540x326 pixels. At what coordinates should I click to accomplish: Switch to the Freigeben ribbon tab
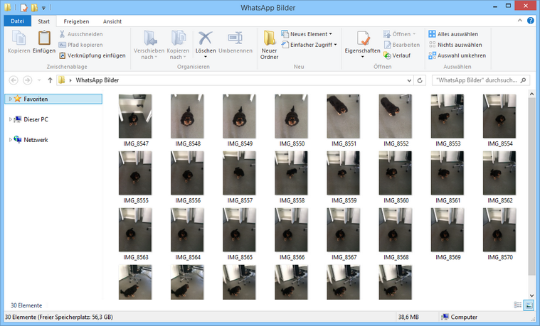tap(76, 21)
